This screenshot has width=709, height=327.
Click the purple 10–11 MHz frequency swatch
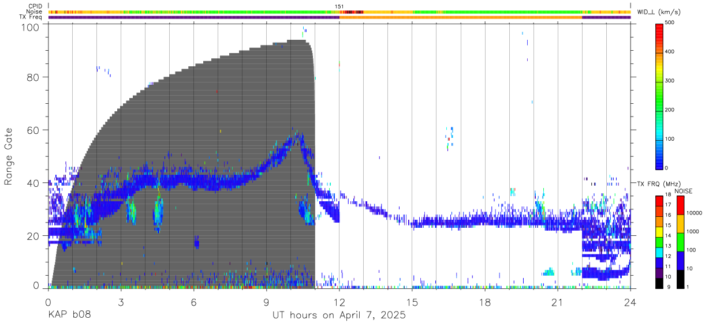[659, 273]
